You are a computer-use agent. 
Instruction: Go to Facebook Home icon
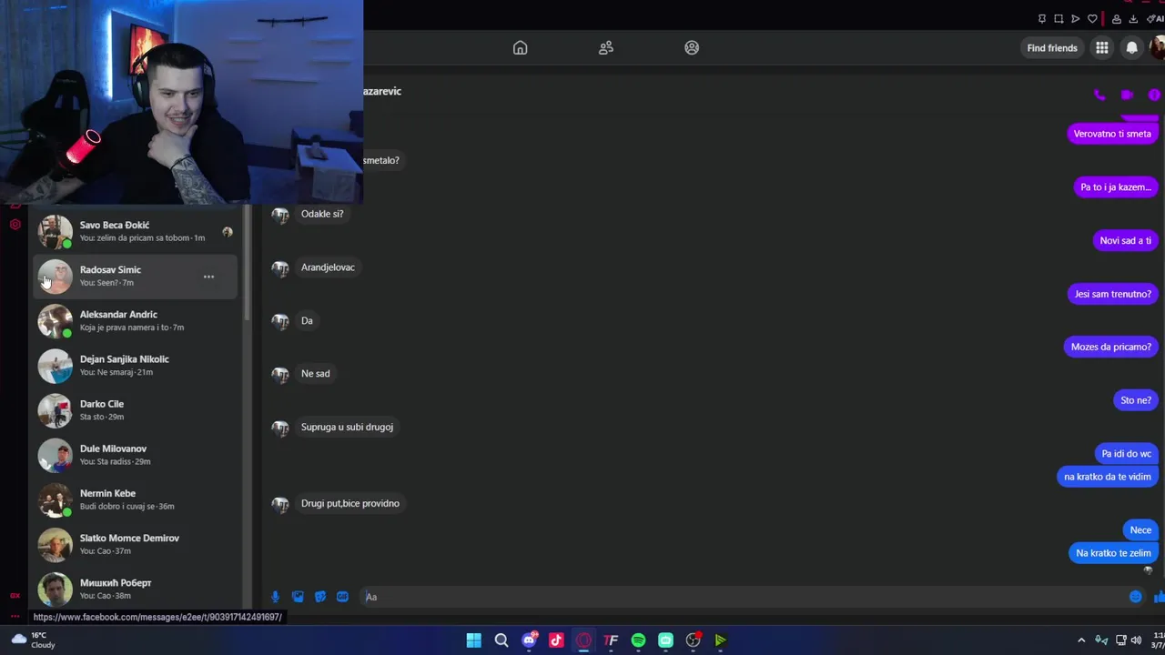coord(520,48)
